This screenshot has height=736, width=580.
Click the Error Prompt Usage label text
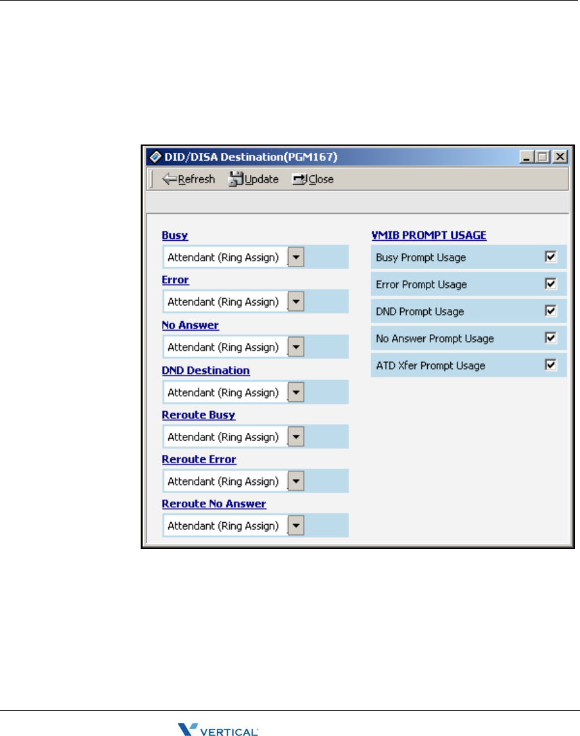[421, 285]
